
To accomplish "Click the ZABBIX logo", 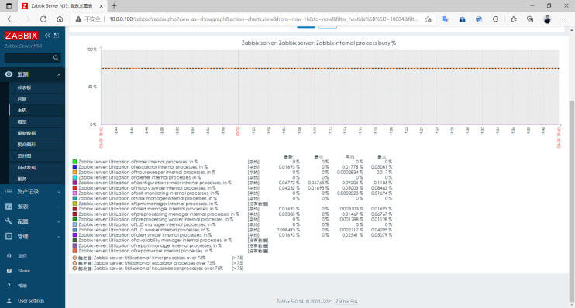I will [21, 36].
